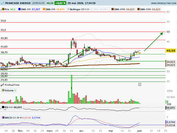
Task: Click the info icon above volume panel
Action: click(x=140, y=84)
